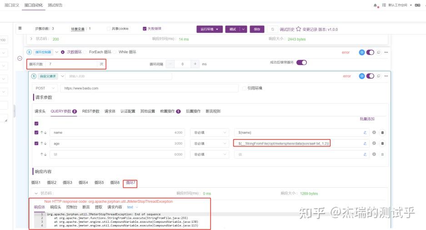Open more options for custom request
426x230 pixels.
coord(386,76)
